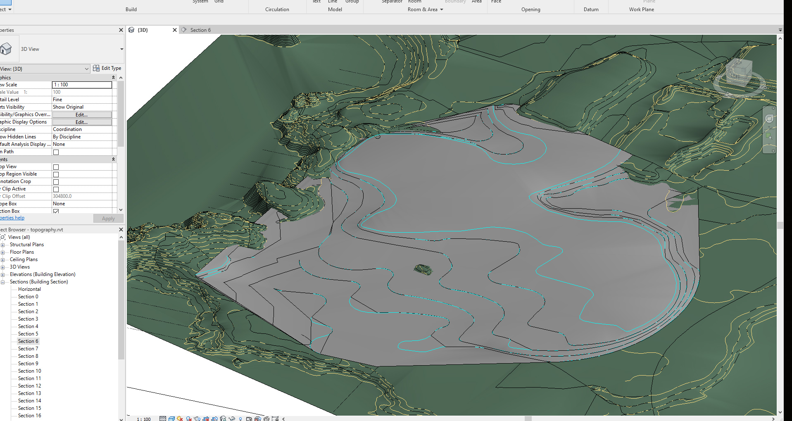
Task: Enable the Sun Path from the view control bar
Action: point(180,419)
